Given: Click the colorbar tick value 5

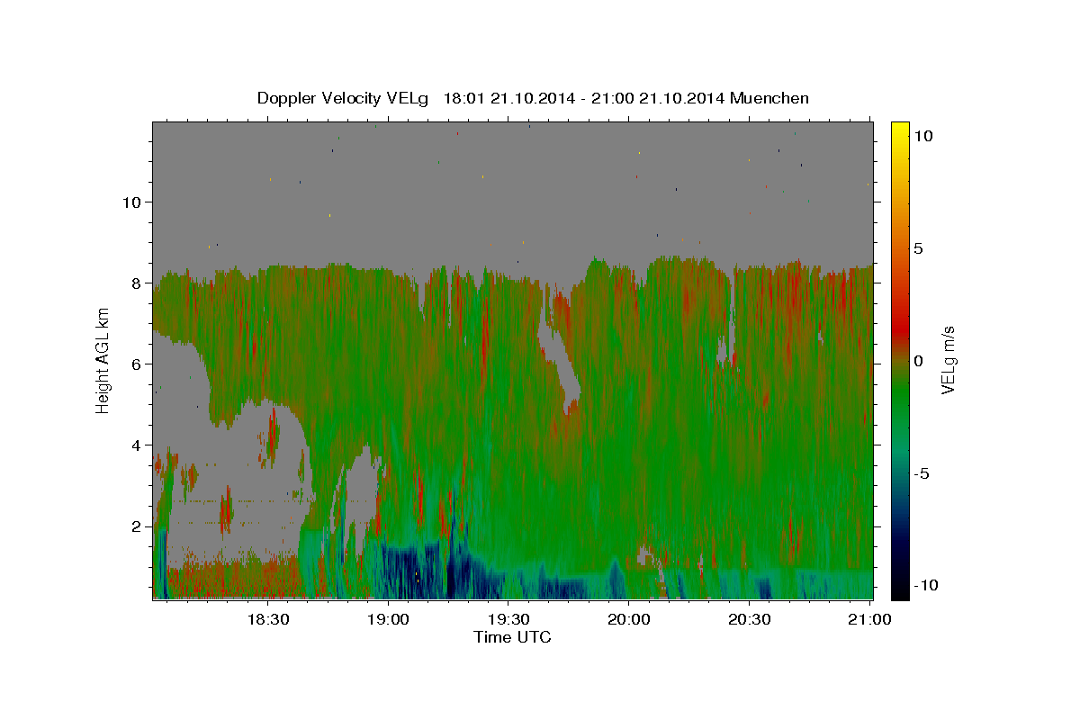Looking at the screenshot, I should tap(919, 248).
